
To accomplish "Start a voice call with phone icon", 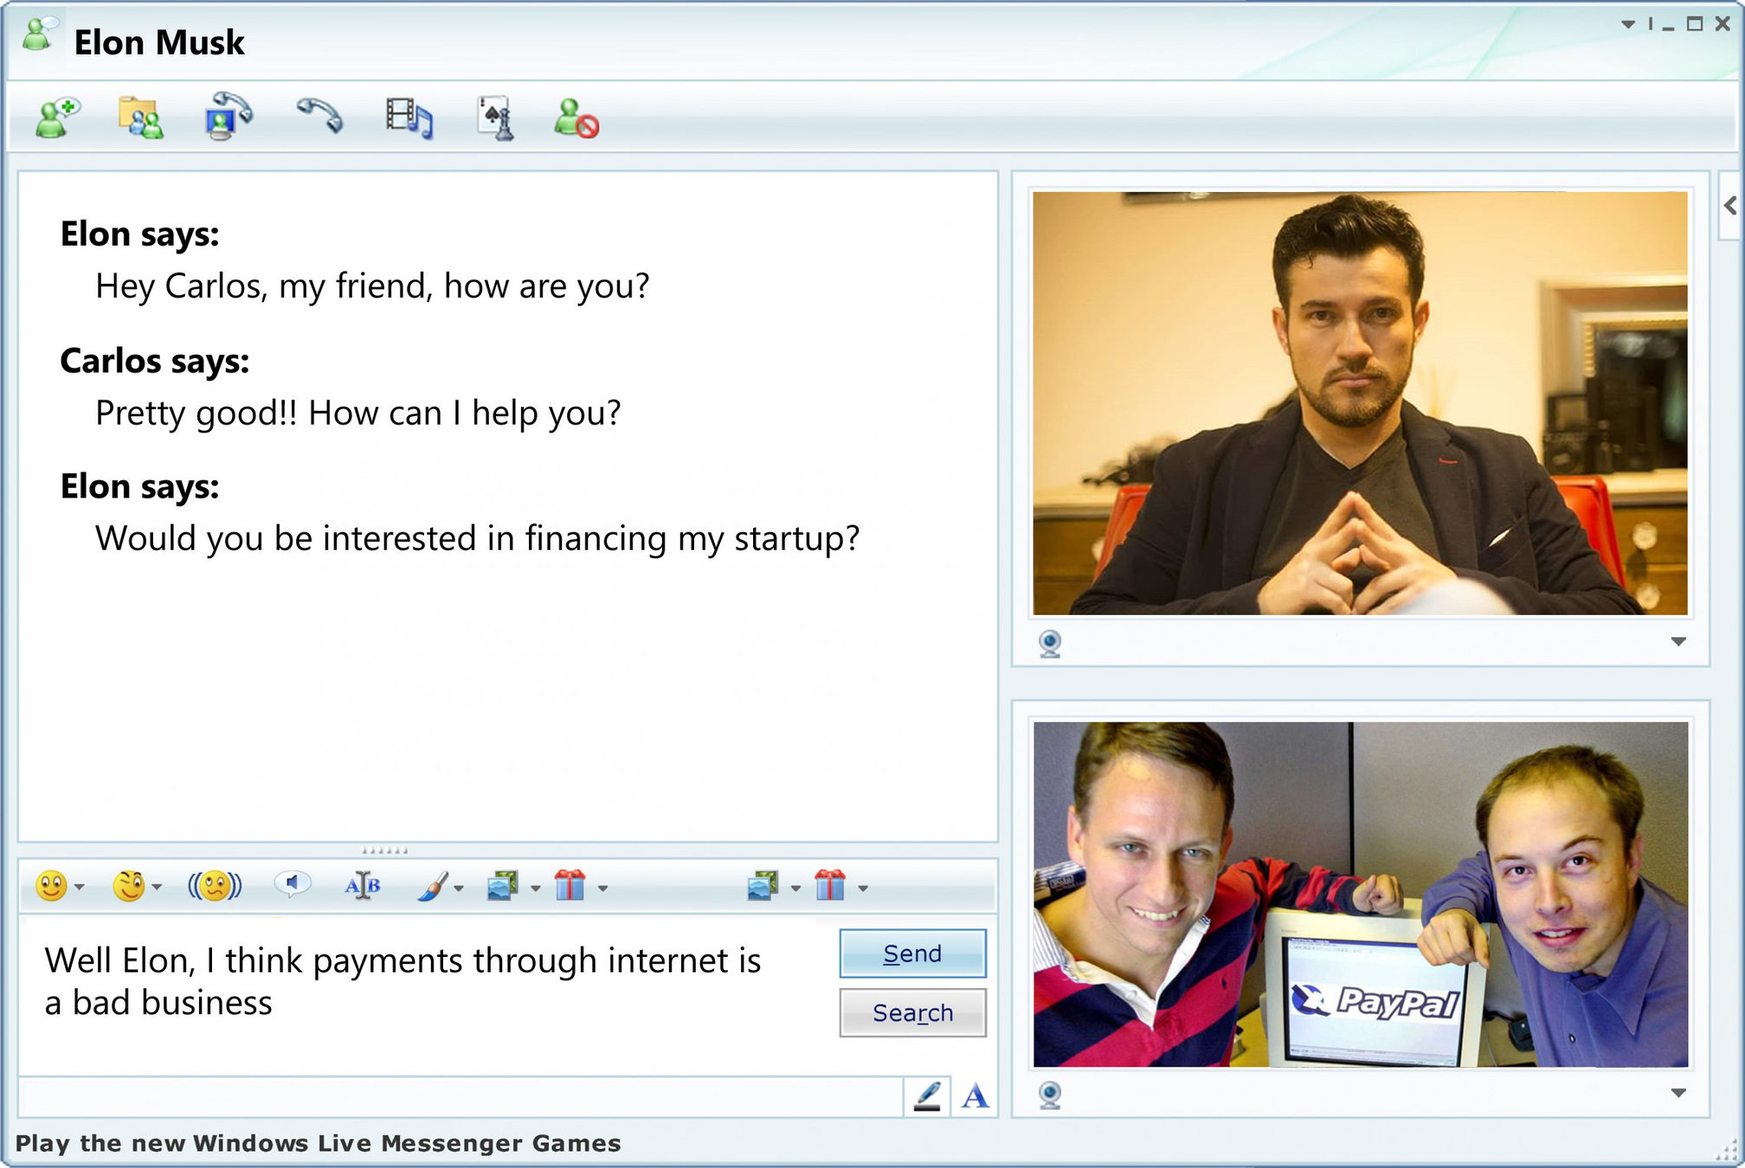I will 319,115.
